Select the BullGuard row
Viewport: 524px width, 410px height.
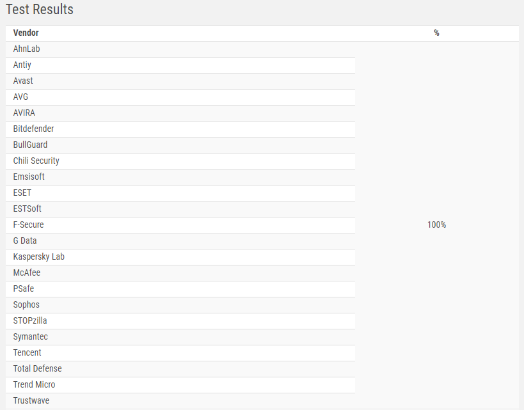pos(180,145)
